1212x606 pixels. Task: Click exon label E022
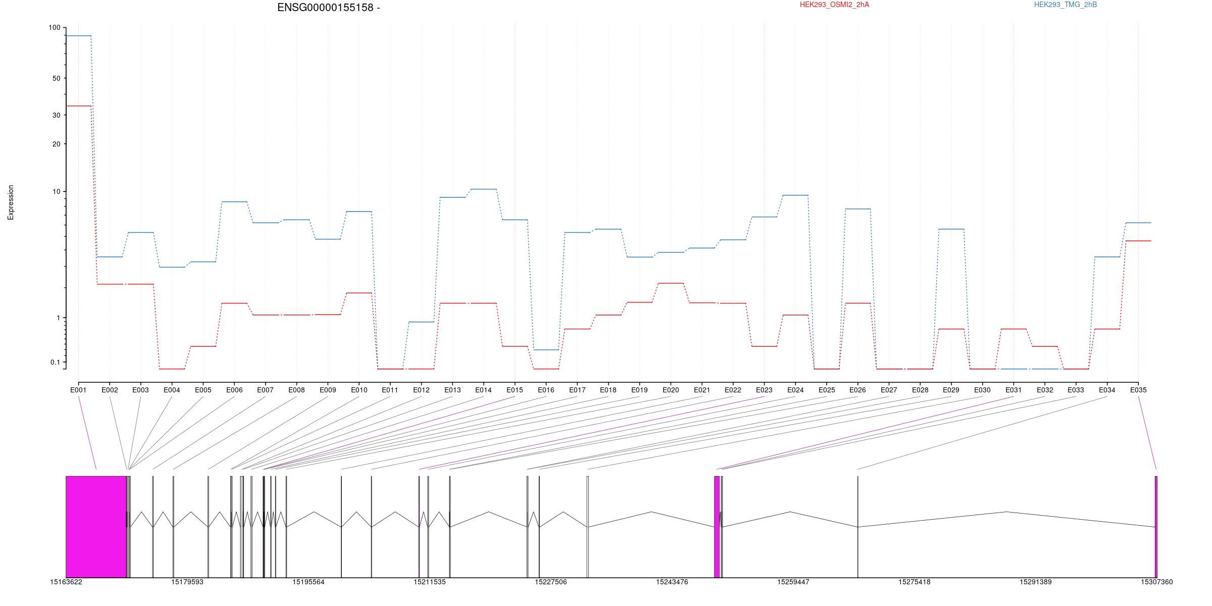tap(733, 390)
